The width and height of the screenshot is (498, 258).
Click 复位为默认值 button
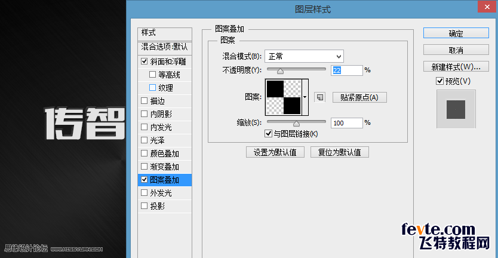coord(340,152)
